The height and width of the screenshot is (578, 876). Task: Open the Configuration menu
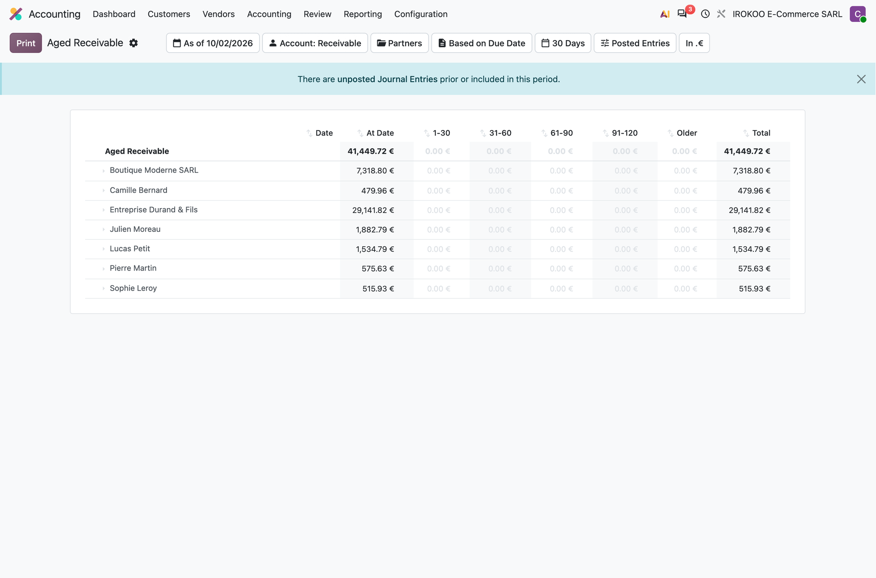(421, 14)
